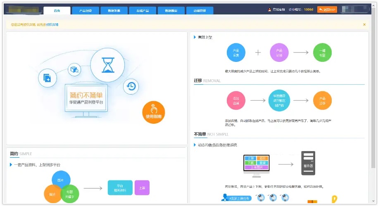Click the purple 产品认领 circle
Screen dimensions: 378x206
click(x=279, y=52)
